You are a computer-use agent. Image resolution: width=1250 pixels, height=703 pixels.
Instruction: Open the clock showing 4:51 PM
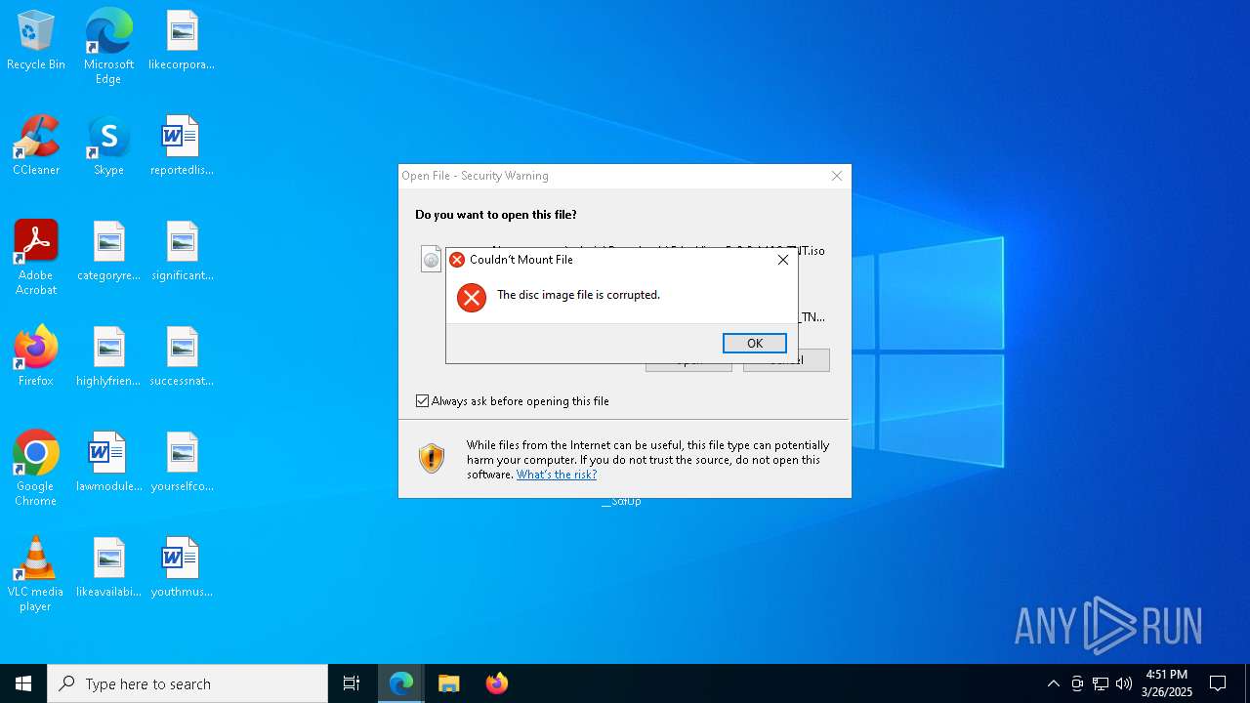click(x=1167, y=683)
